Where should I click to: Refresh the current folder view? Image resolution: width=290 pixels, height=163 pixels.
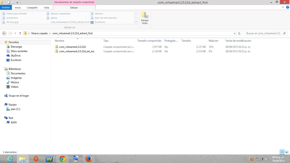(239, 33)
